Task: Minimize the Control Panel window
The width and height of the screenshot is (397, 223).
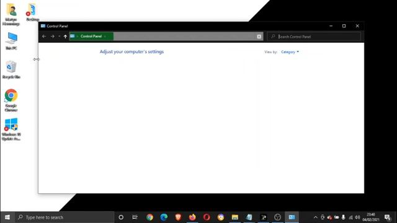Action: tap(331, 26)
